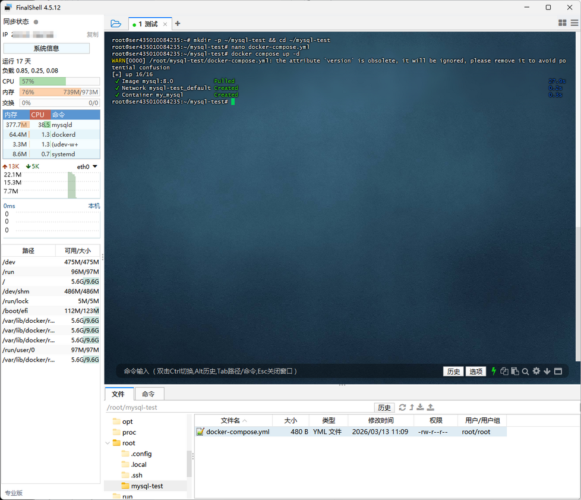The width and height of the screenshot is (581, 500).
Task: Open terminal settings gear icon
Action: click(x=536, y=371)
